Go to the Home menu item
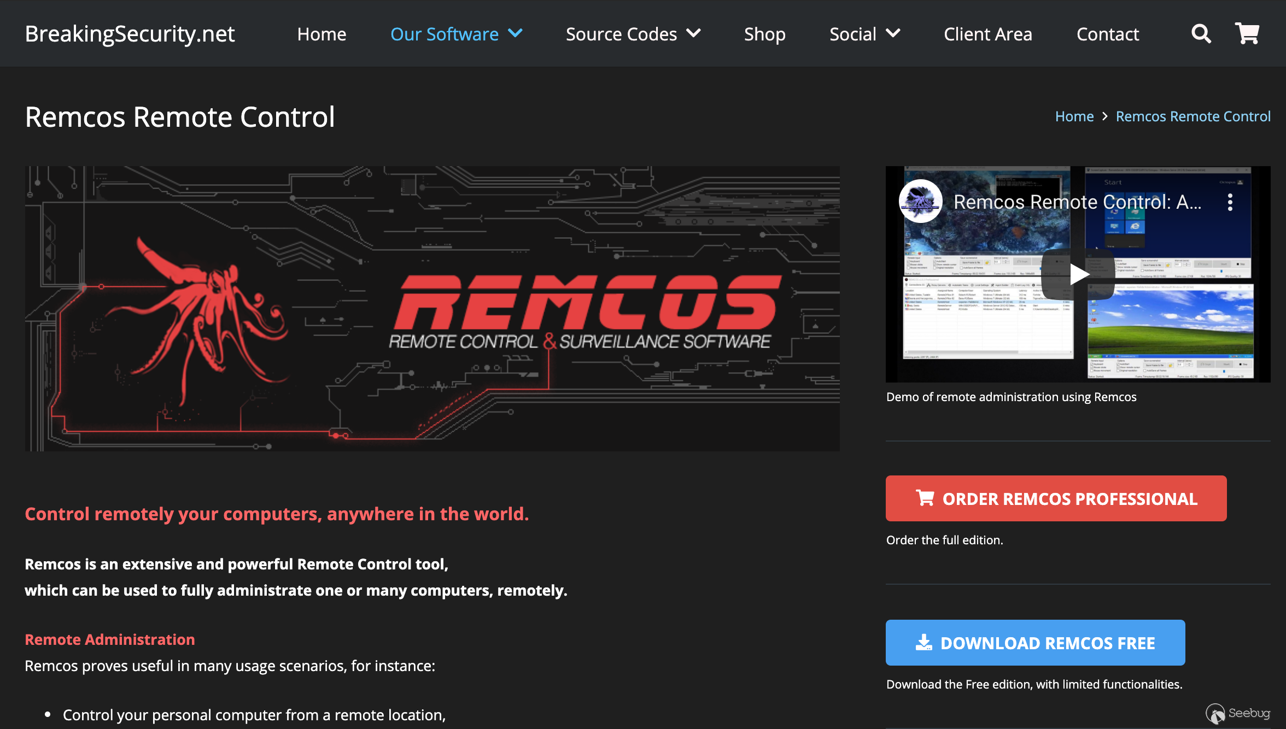 click(x=321, y=34)
